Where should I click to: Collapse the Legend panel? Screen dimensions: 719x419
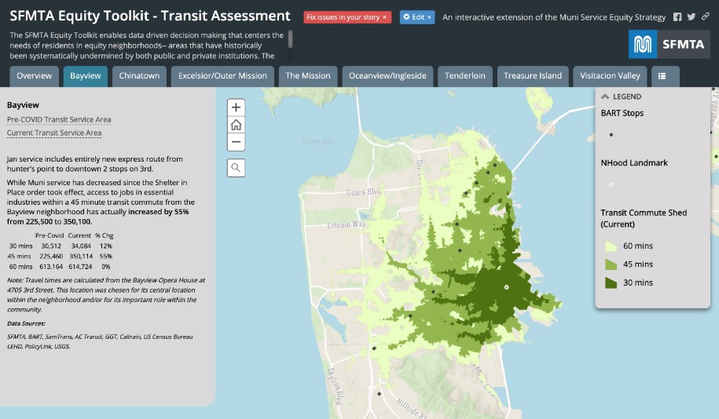(606, 97)
